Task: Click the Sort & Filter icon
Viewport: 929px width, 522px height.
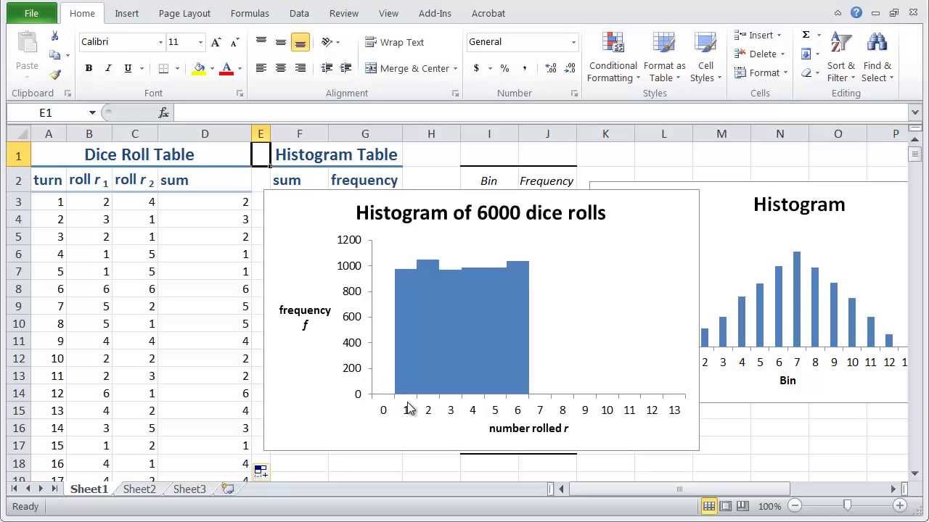Action: click(x=840, y=43)
